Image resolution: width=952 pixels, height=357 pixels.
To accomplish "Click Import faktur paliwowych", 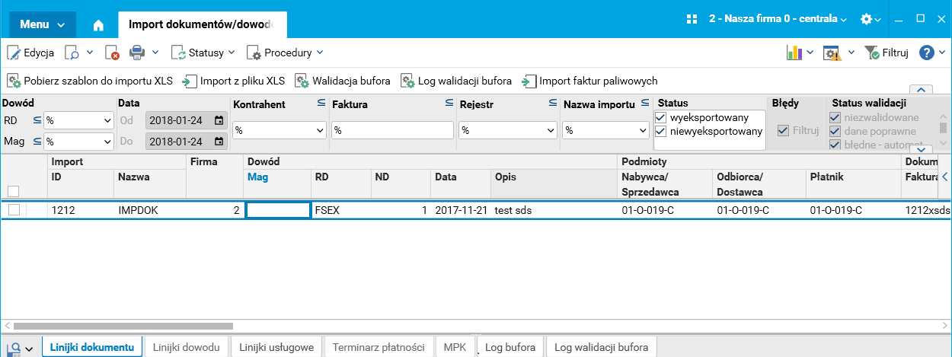I will (x=589, y=81).
